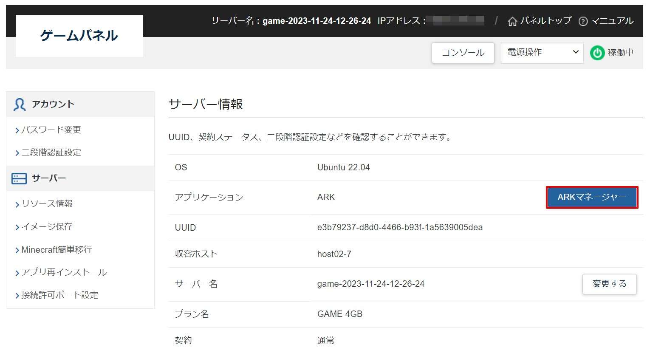Open the コンソール button
Viewport: 650px width, 353px height.
463,53
